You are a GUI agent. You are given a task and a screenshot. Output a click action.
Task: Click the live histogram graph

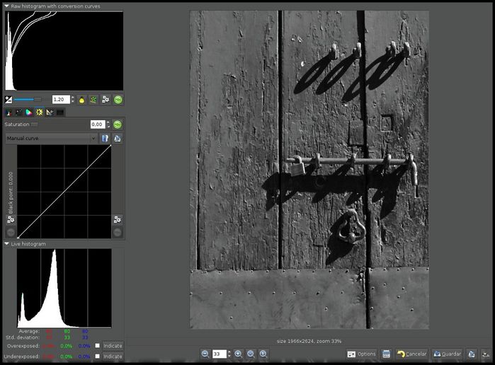64,289
